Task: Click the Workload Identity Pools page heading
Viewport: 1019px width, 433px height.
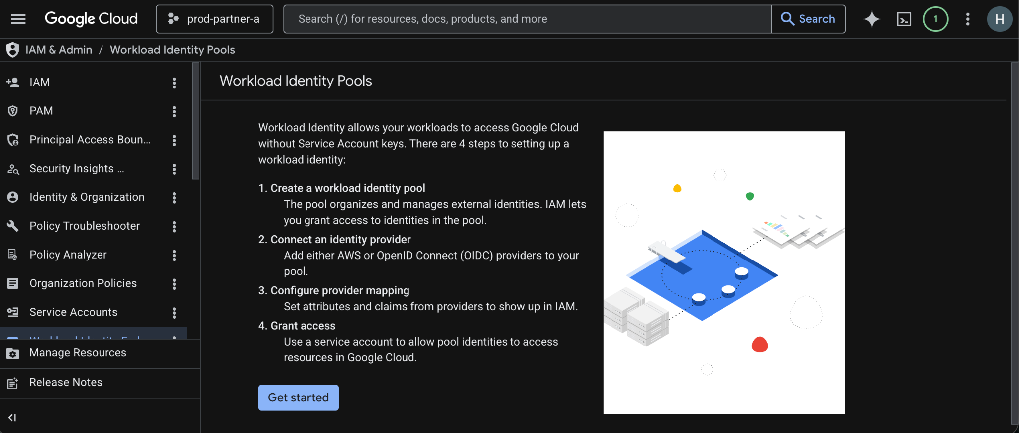Action: tap(296, 81)
